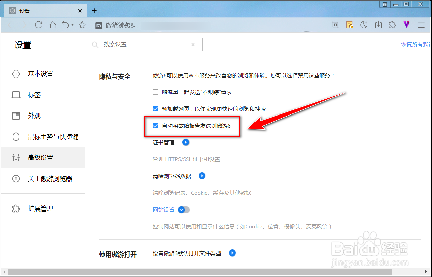This screenshot has width=432, height=277.
Task: Click the 清除浏览器数据 label
Action: (x=172, y=176)
